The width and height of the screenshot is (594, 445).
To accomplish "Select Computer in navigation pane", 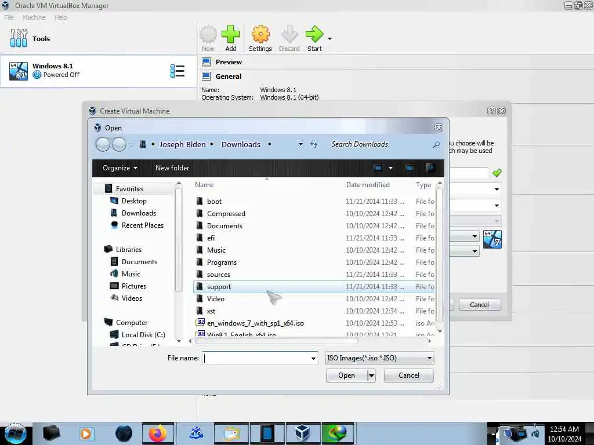I will pyautogui.click(x=132, y=322).
